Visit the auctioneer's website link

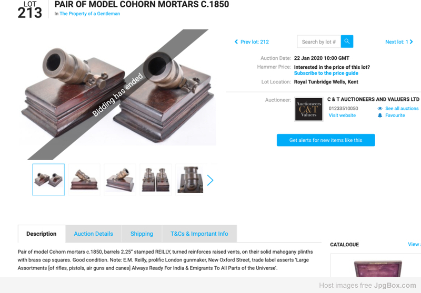coord(342,116)
